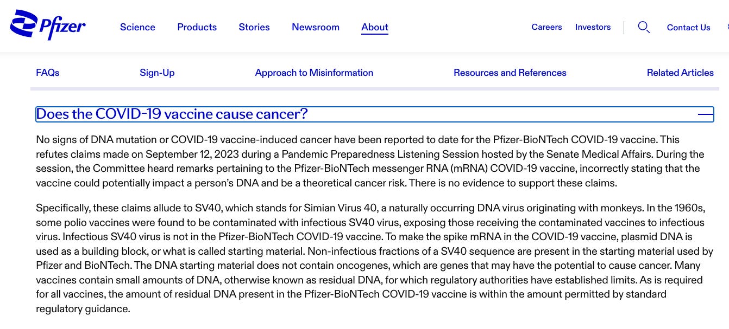The width and height of the screenshot is (729, 329).
Task: Visit the Investors link
Action: click(x=593, y=27)
